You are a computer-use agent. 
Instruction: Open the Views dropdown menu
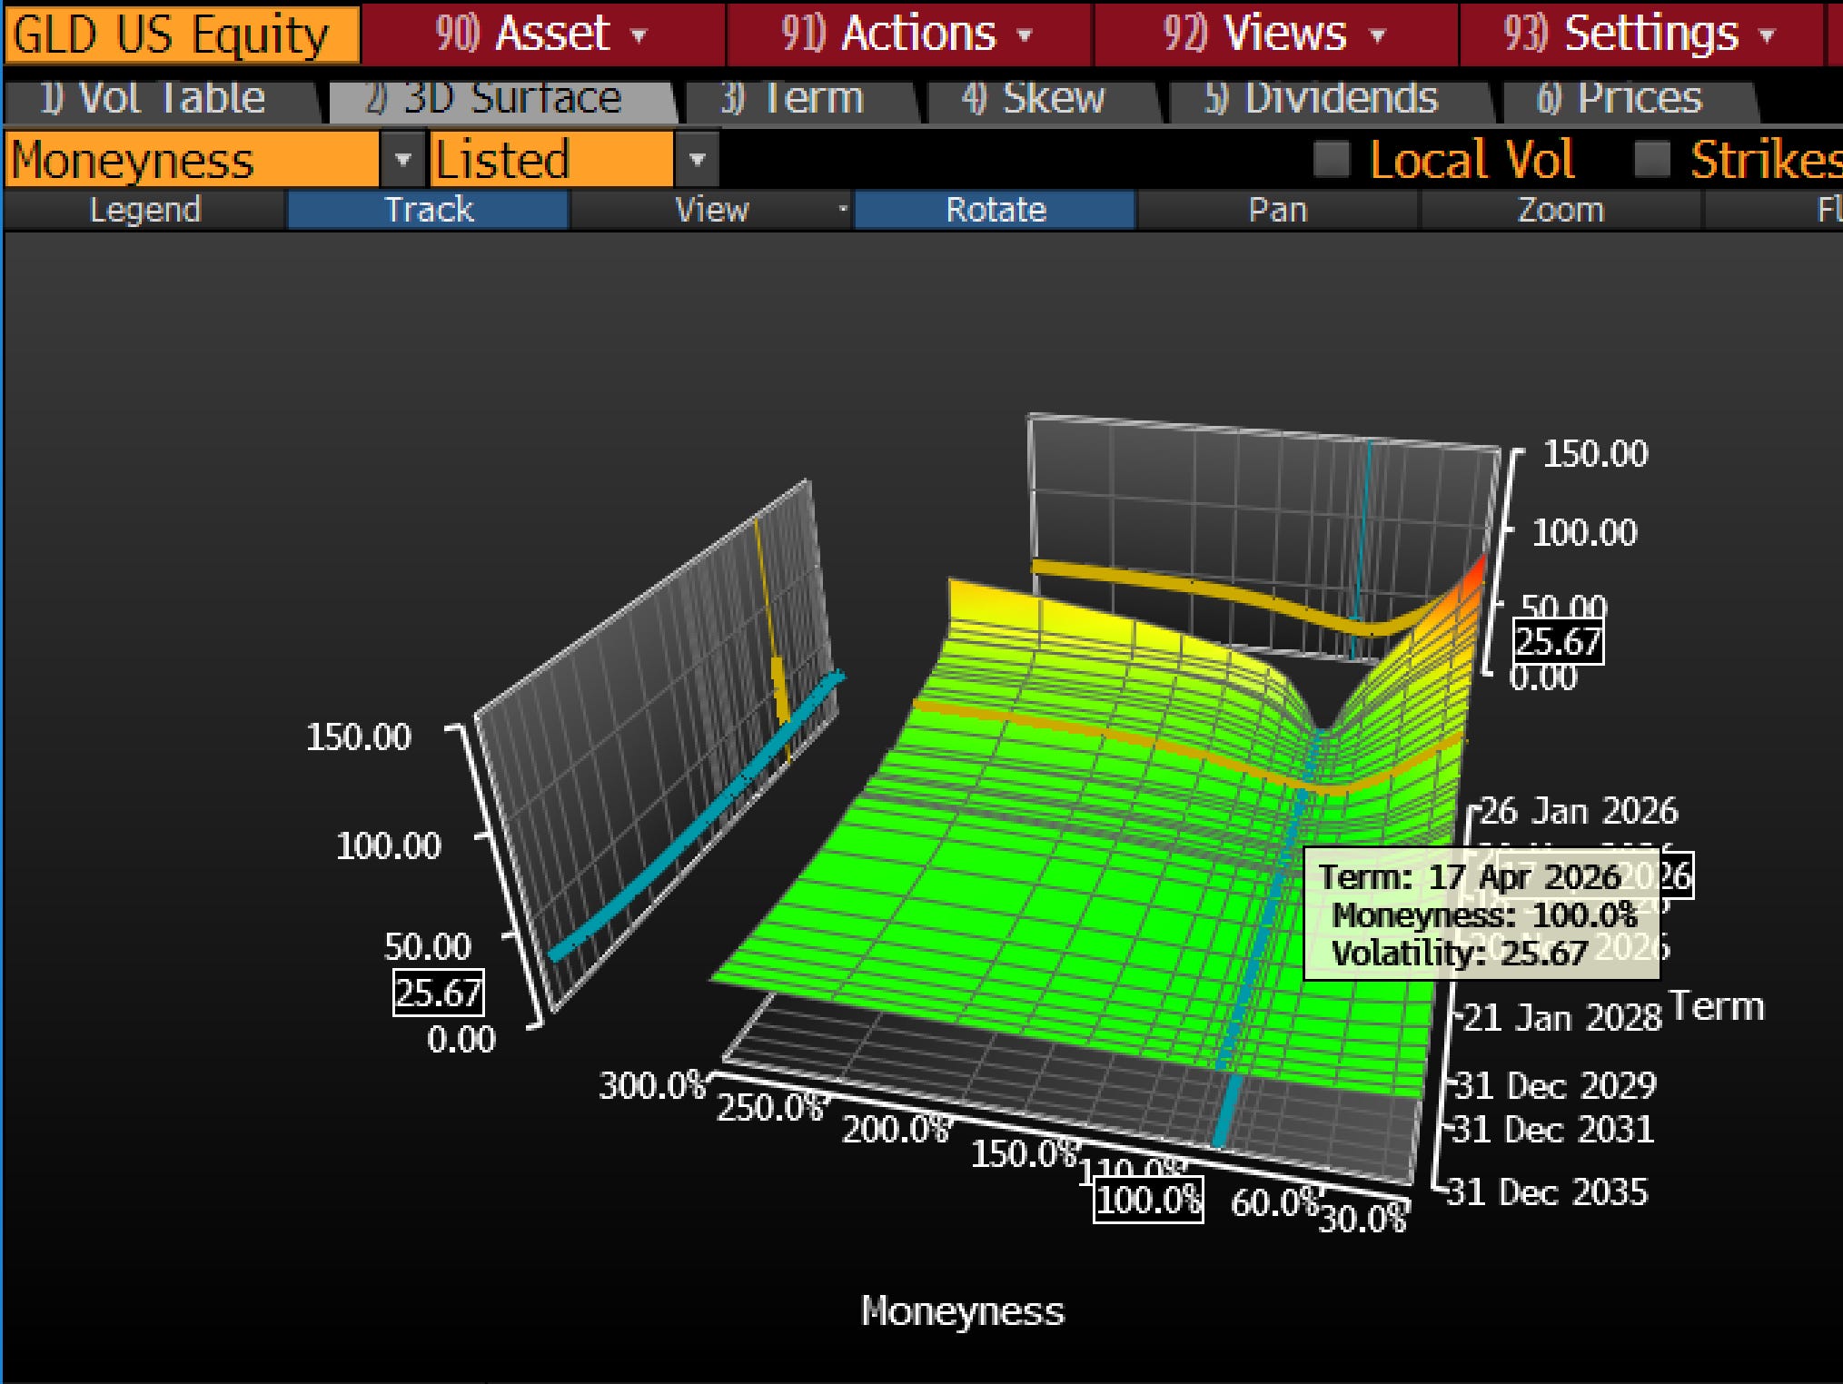click(1275, 35)
